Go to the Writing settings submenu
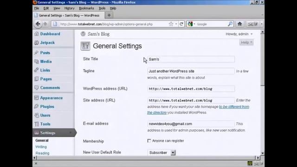The height and width of the screenshot is (167, 297). [x=41, y=147]
